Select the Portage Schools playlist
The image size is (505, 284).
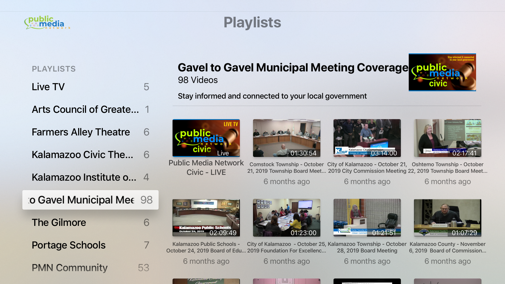90,245
